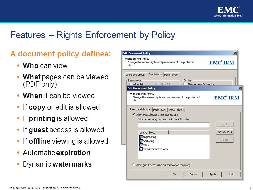The width and height of the screenshot is (253, 190).
Task: Select 'Allow guest access' radio option
Action: 134,165
